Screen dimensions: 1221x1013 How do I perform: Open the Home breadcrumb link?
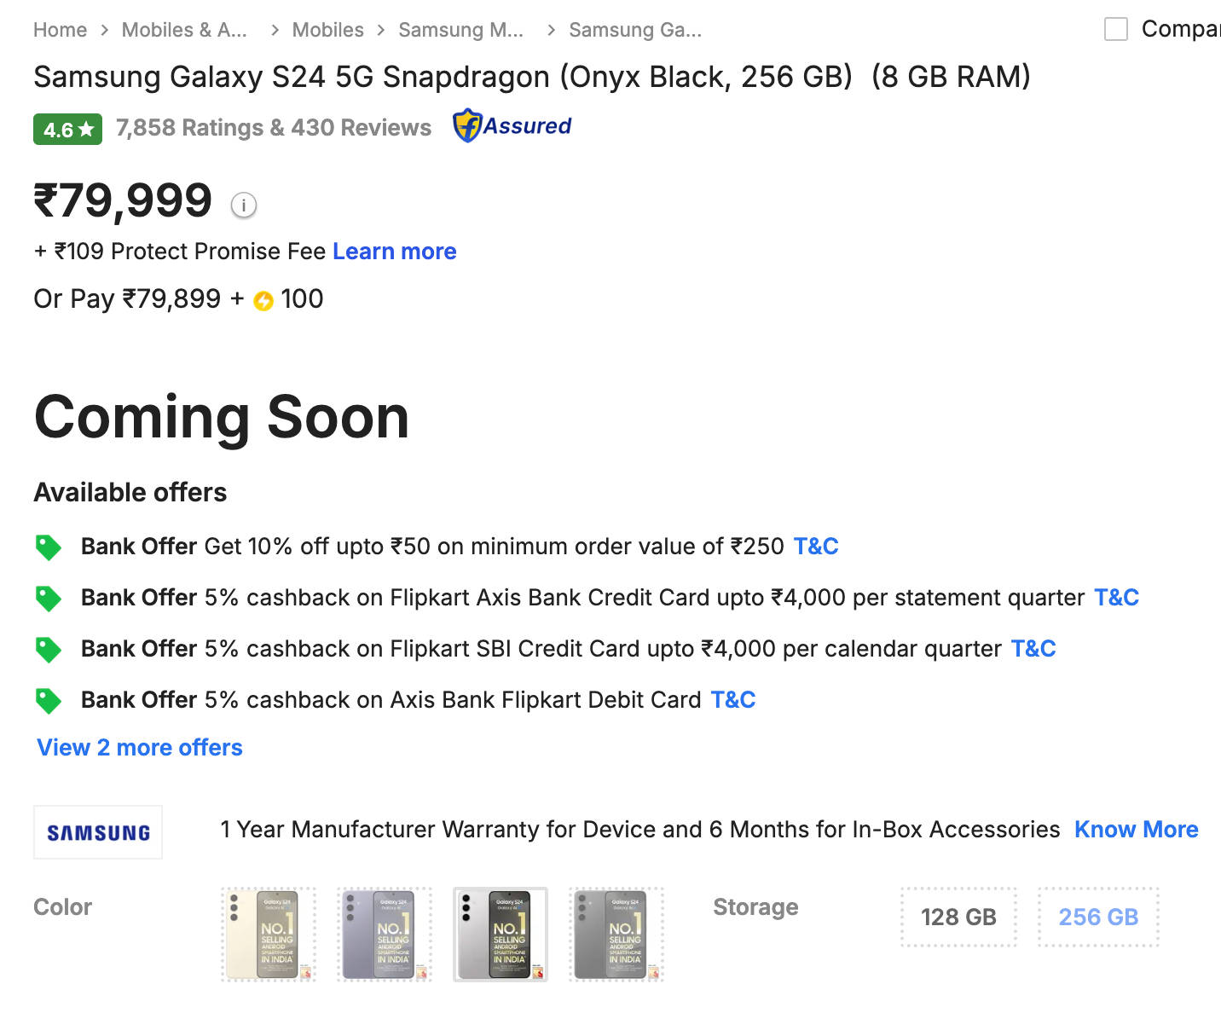(x=60, y=30)
